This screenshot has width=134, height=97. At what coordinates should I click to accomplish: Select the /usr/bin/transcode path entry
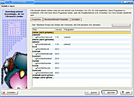(45, 73)
